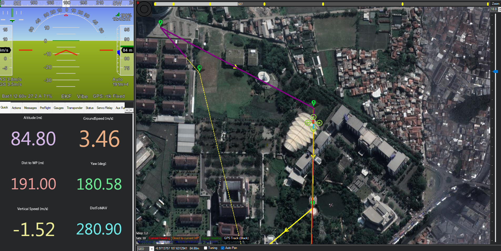Enable the Tuning checkbox
Viewport: 501px width, 251px height.
205,248
